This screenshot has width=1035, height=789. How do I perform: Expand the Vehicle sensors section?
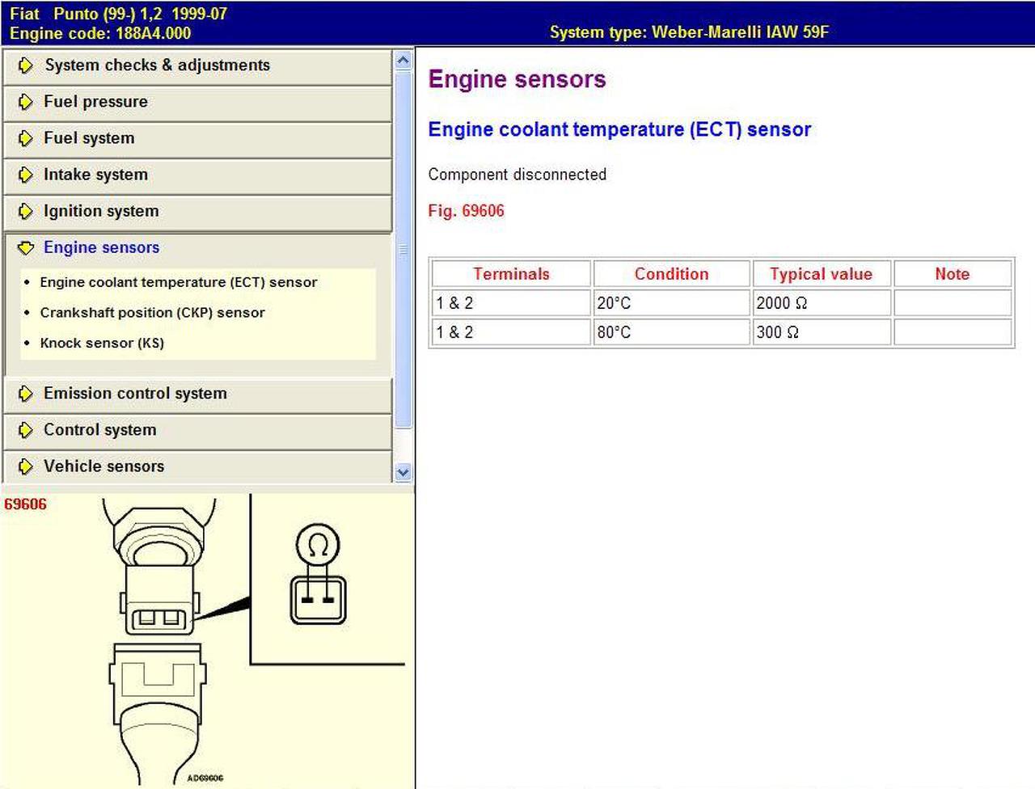197,466
